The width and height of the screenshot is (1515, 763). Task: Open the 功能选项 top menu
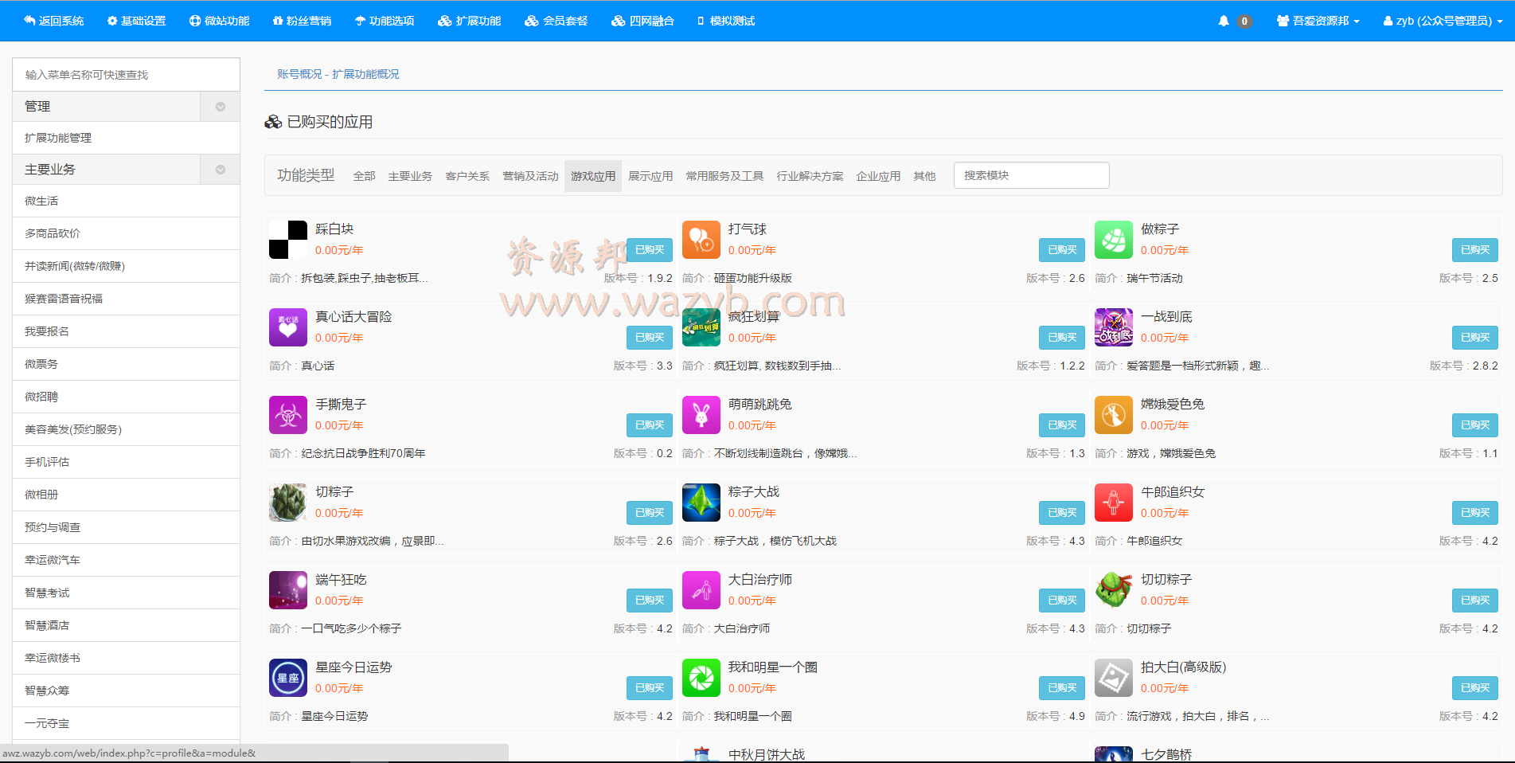click(x=385, y=21)
